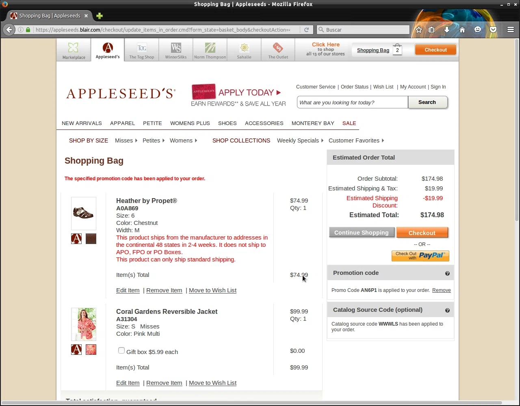Open the bookmarks list icon
Image resolution: width=520 pixels, height=406 pixels.
pos(431,30)
